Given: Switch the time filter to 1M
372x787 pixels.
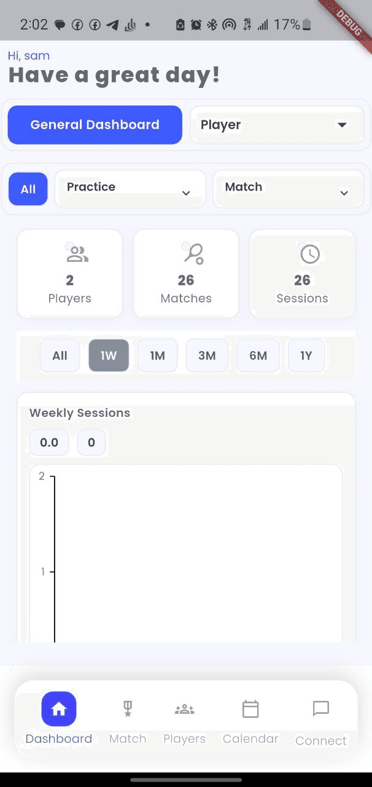Looking at the screenshot, I should tap(158, 355).
